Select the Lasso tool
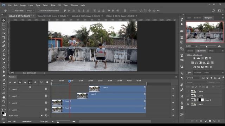The width and height of the screenshot is (225, 126). [x=4, y=29]
